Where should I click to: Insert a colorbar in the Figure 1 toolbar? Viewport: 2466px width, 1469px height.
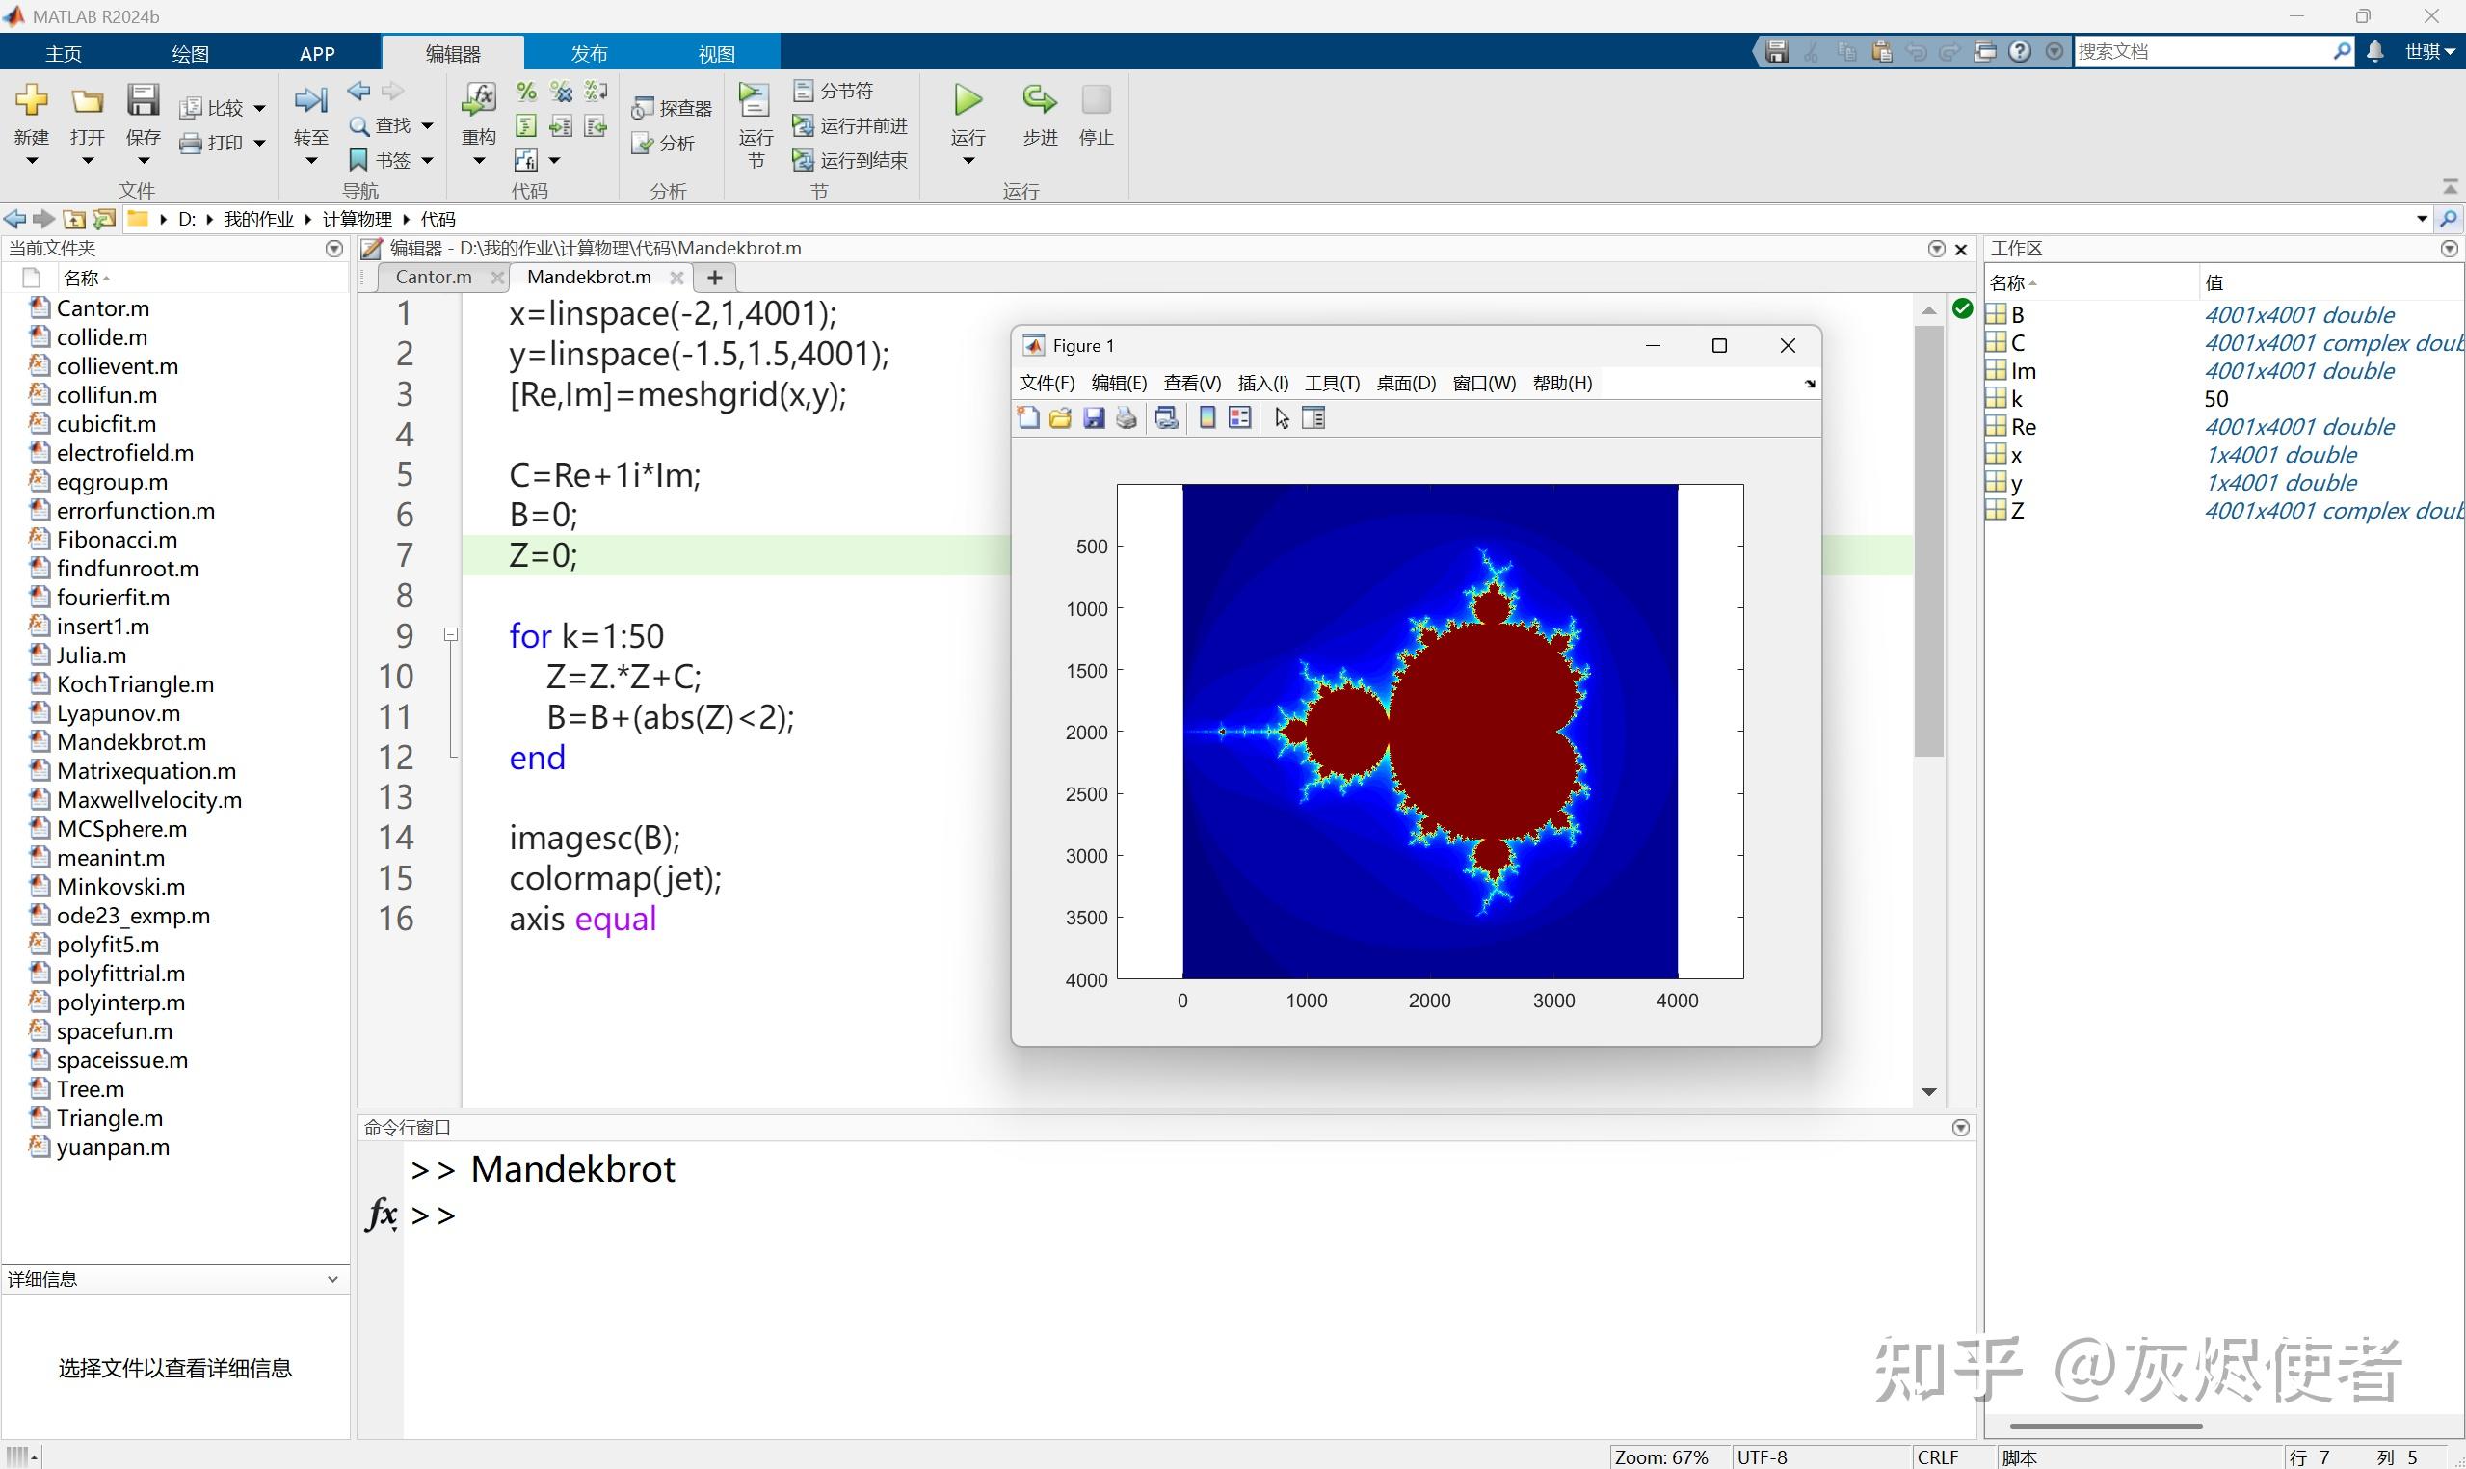click(1207, 418)
